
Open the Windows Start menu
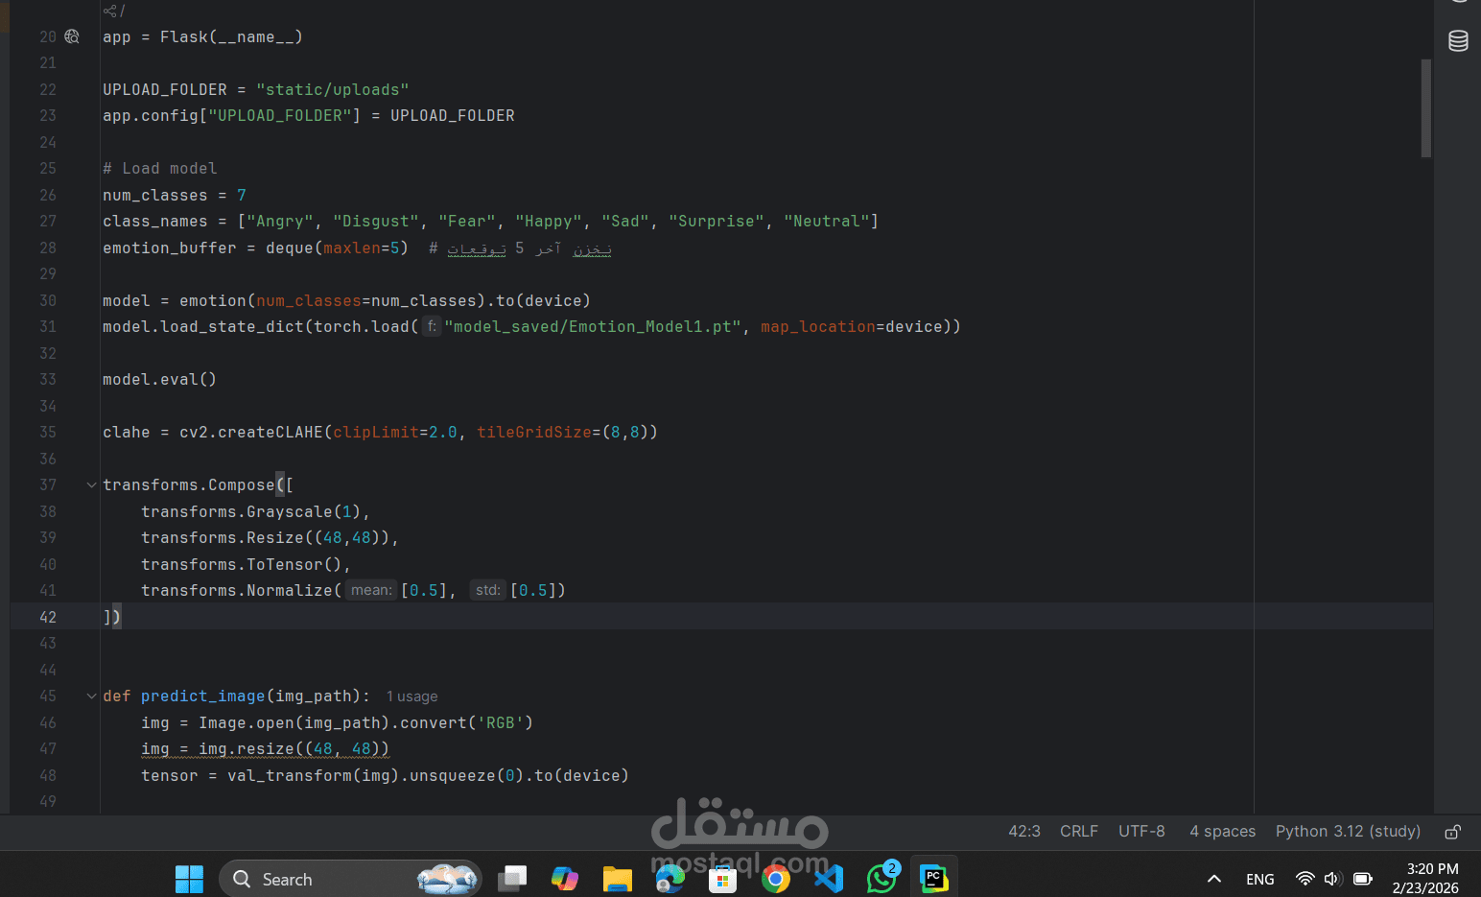click(x=189, y=879)
